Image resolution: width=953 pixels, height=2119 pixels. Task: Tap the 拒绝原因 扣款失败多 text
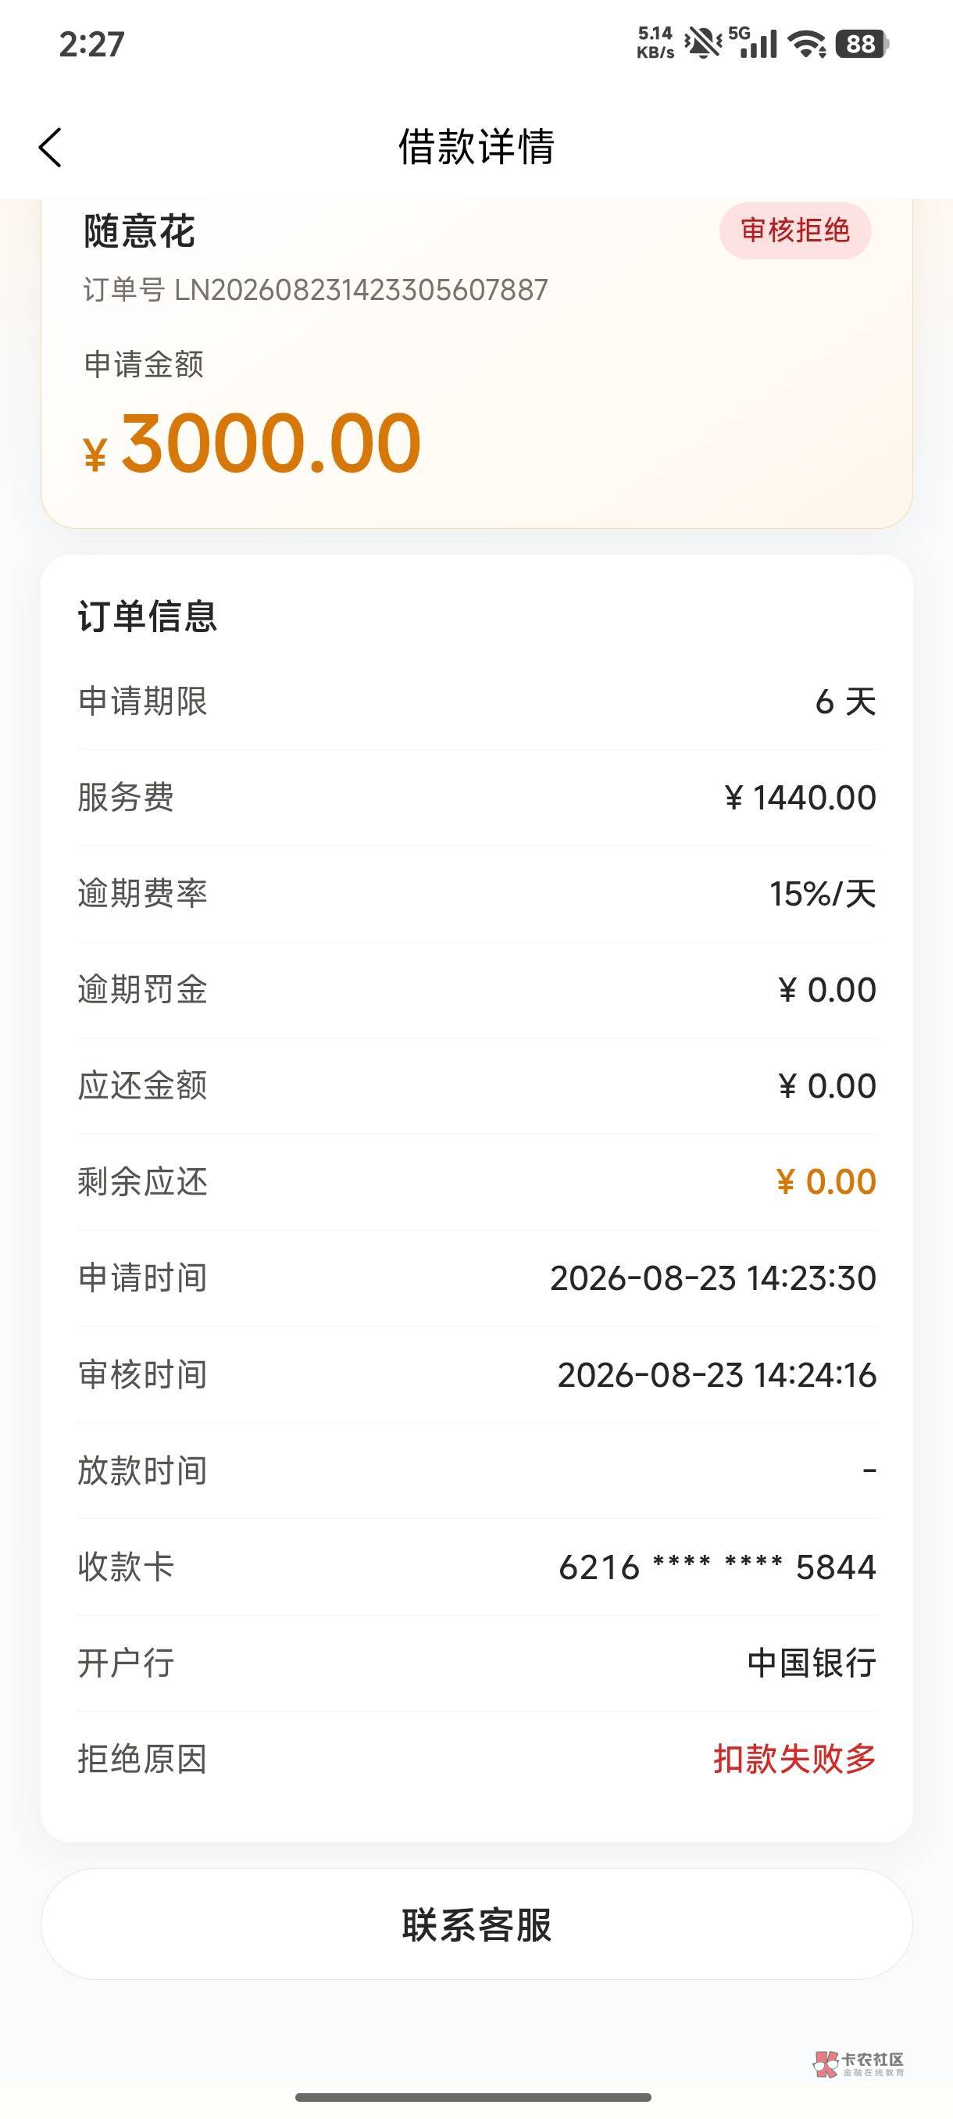[794, 1759]
